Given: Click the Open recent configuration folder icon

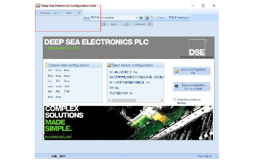Looking at the screenshot, I should click(109, 65).
